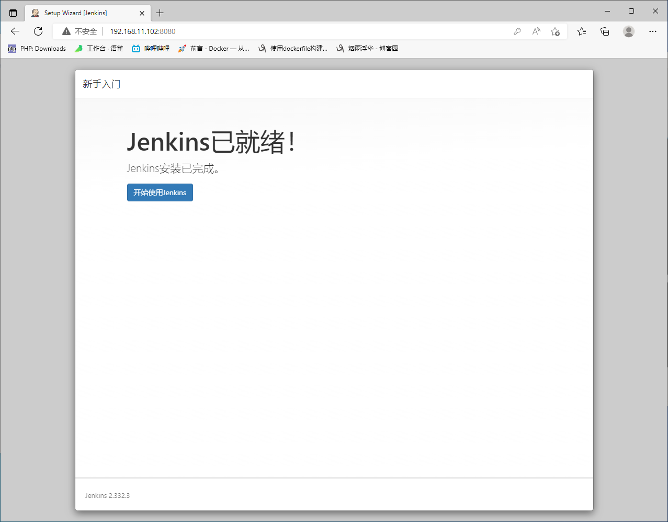
Task: Open the saved passwords key icon
Action: (517, 31)
